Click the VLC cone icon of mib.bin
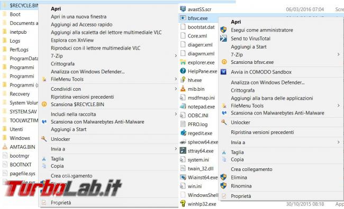 pyautogui.click(x=183, y=89)
